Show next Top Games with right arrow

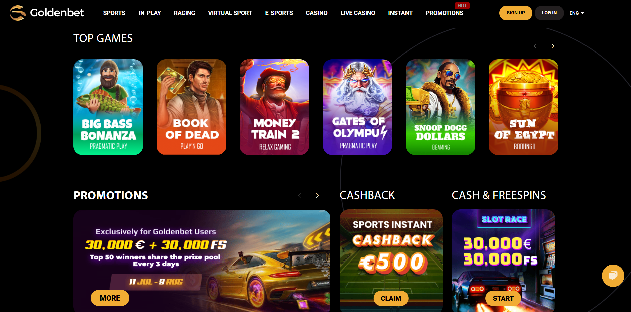[553, 46]
